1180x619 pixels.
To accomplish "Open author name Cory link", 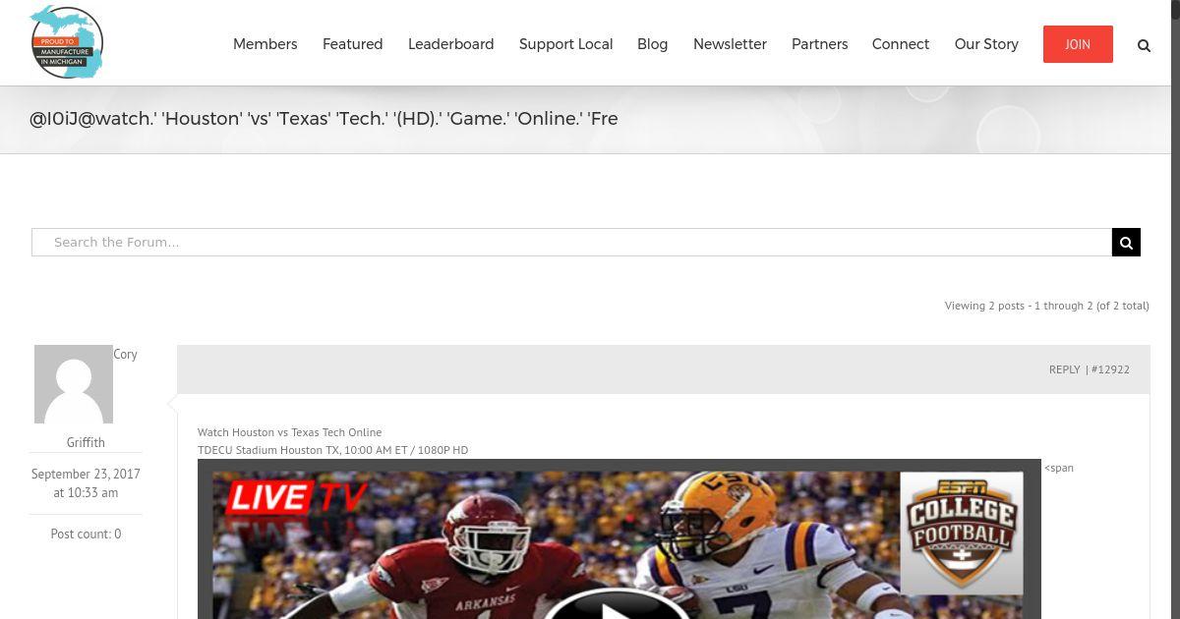I will pyautogui.click(x=125, y=354).
